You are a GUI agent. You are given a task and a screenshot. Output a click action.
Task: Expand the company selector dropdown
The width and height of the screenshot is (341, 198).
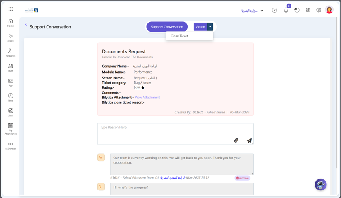(262, 11)
